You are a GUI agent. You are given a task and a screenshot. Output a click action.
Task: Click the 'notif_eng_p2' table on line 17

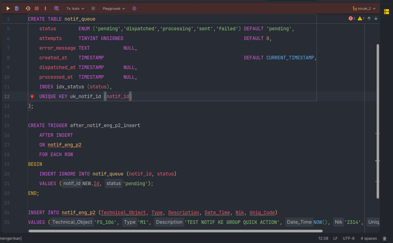[x=64, y=145]
